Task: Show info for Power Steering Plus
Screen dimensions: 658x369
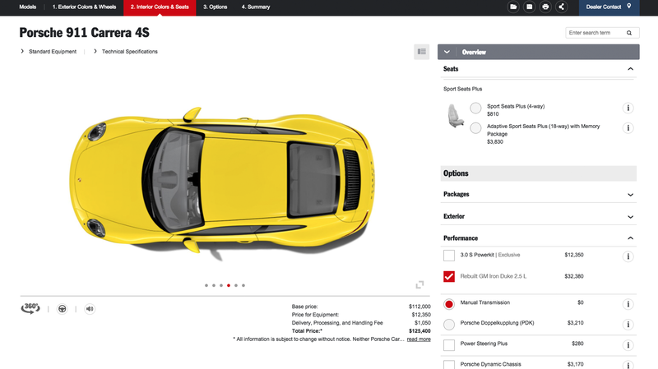Action: tap(628, 345)
